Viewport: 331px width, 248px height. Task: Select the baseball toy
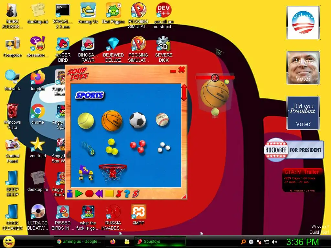pyautogui.click(x=162, y=120)
